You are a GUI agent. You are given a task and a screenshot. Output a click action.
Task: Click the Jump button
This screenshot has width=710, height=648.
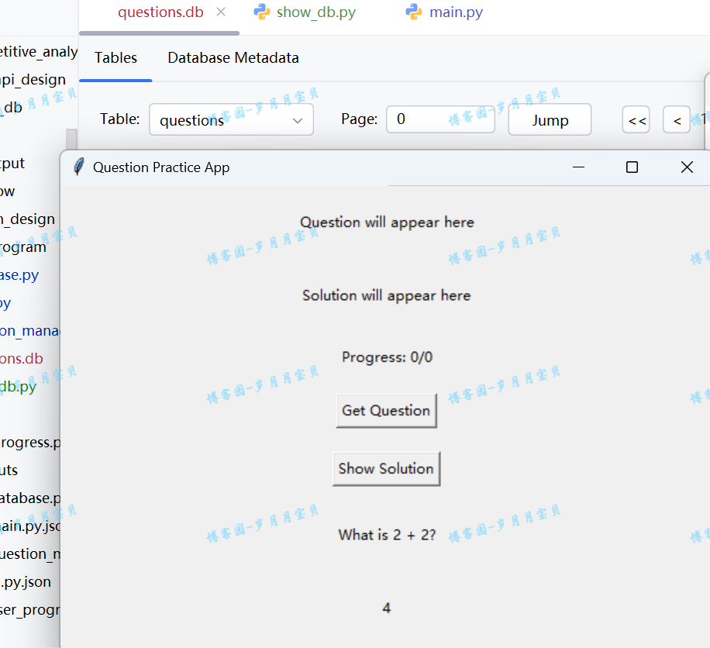pos(550,119)
